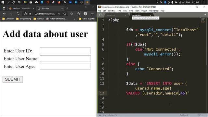Launch Microsoft Store from the taskbar
The width and height of the screenshot is (208, 117).
pyautogui.click(x=31, y=2)
